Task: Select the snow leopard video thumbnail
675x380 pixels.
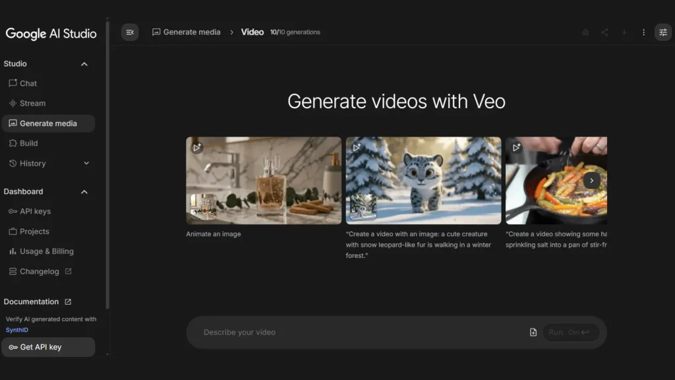Action: 423,180
